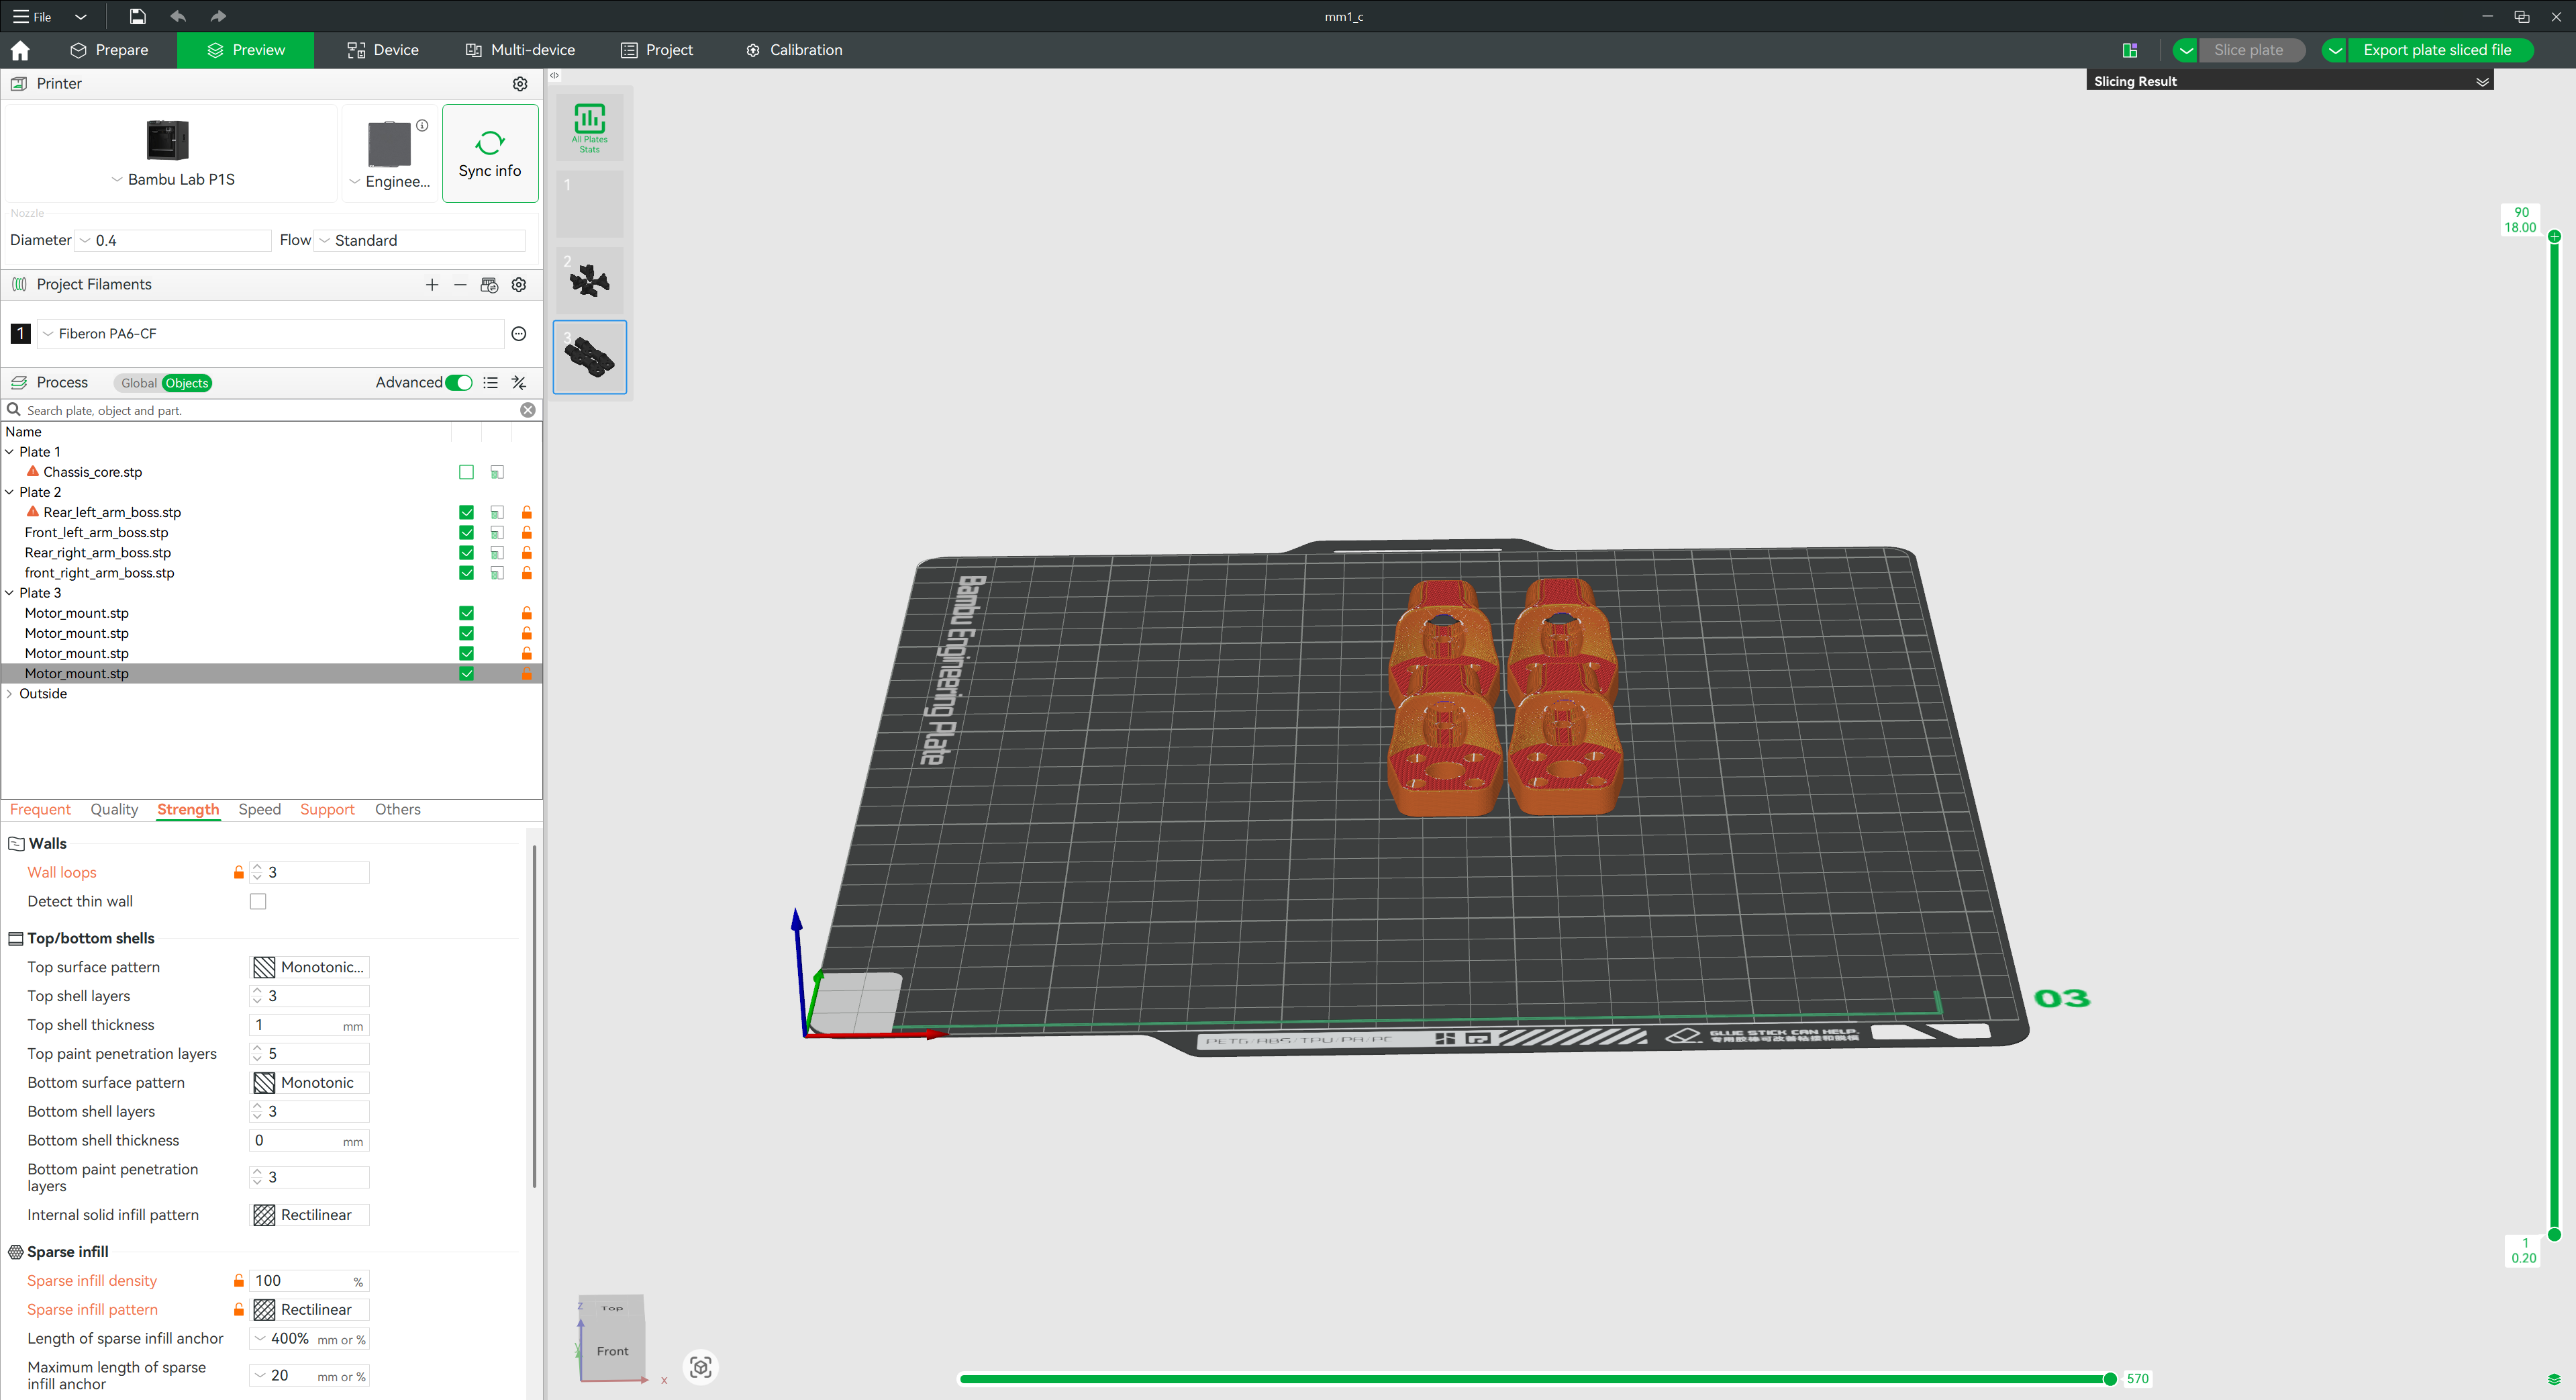Open the process parameter list view icon

pyautogui.click(x=490, y=382)
